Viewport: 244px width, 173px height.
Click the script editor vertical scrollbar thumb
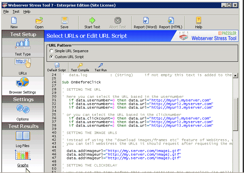[235, 115]
